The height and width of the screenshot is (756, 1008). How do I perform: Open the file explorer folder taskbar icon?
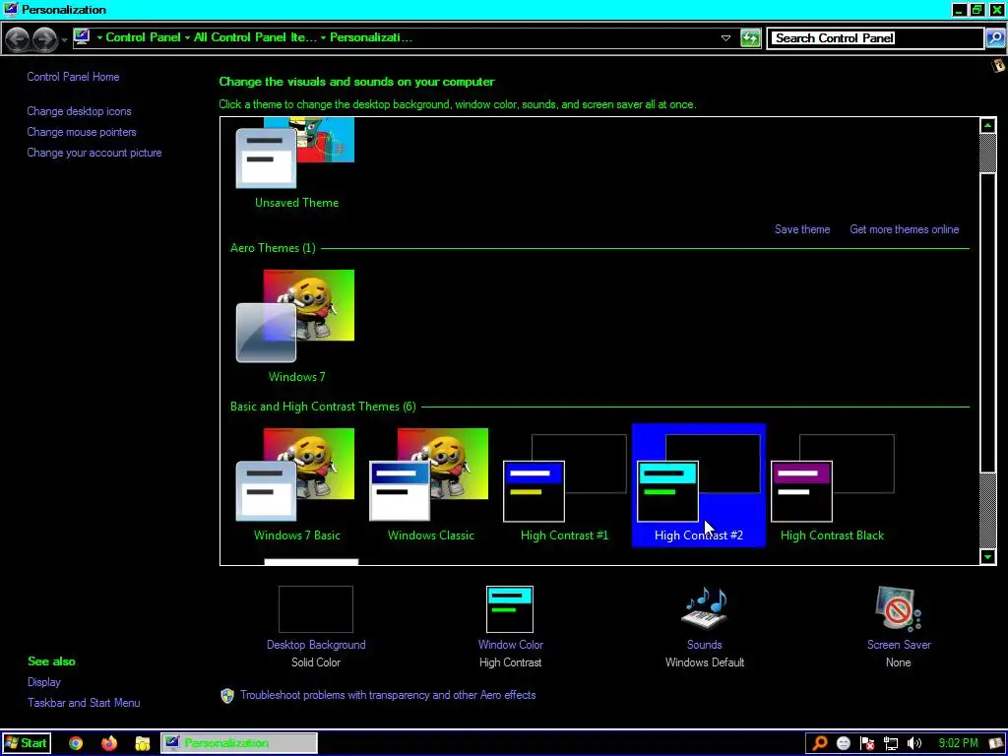pos(142,744)
